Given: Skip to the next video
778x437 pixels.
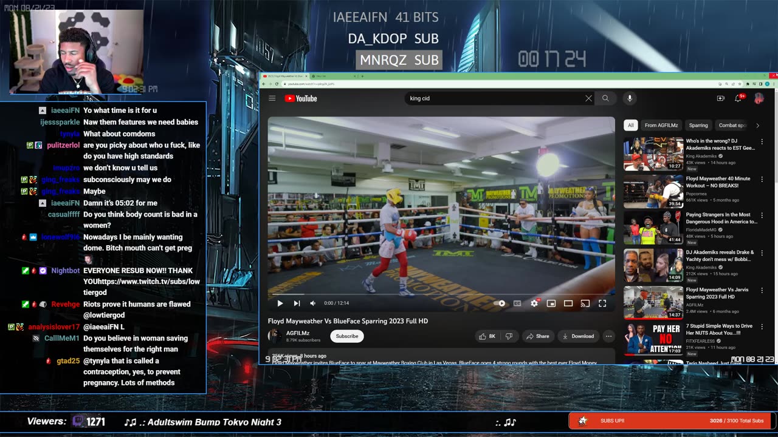Looking at the screenshot, I should pyautogui.click(x=297, y=303).
